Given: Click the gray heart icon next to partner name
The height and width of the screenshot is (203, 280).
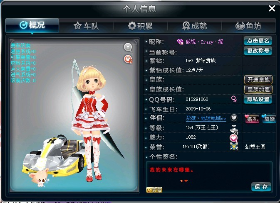Looking at the screenshot, I should (x=234, y=118).
